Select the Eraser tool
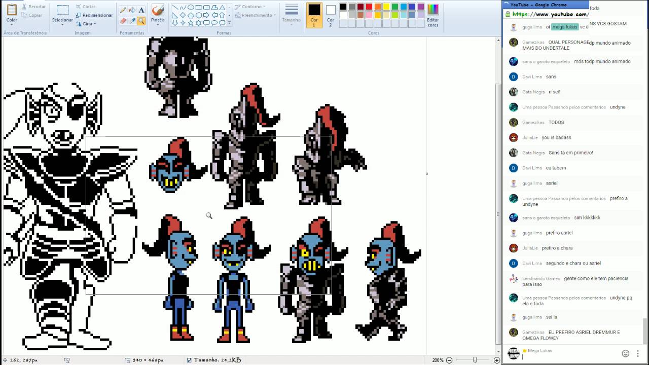This screenshot has width=649, height=365. click(123, 21)
